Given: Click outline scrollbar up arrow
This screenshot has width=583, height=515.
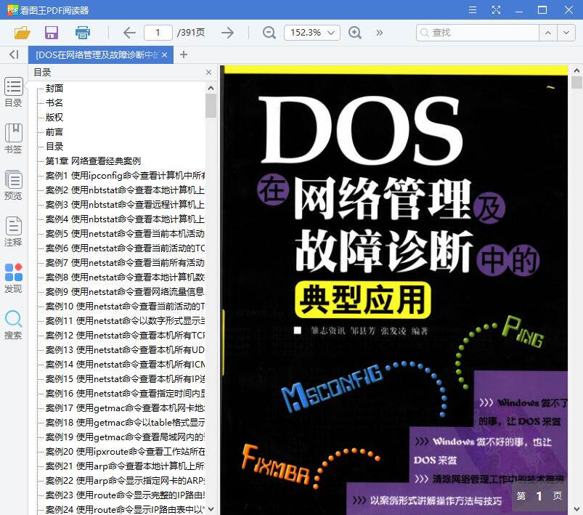Looking at the screenshot, I should pos(211,88).
